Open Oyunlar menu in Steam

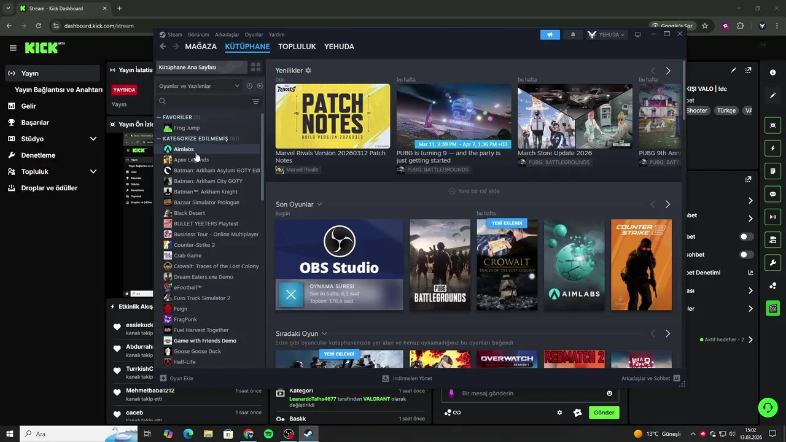point(254,34)
